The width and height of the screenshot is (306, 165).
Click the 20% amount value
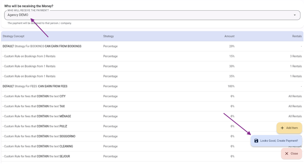(x=232, y=46)
